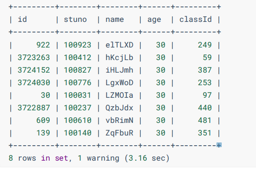
Task: Click classId value 97
Action: [x=207, y=95]
